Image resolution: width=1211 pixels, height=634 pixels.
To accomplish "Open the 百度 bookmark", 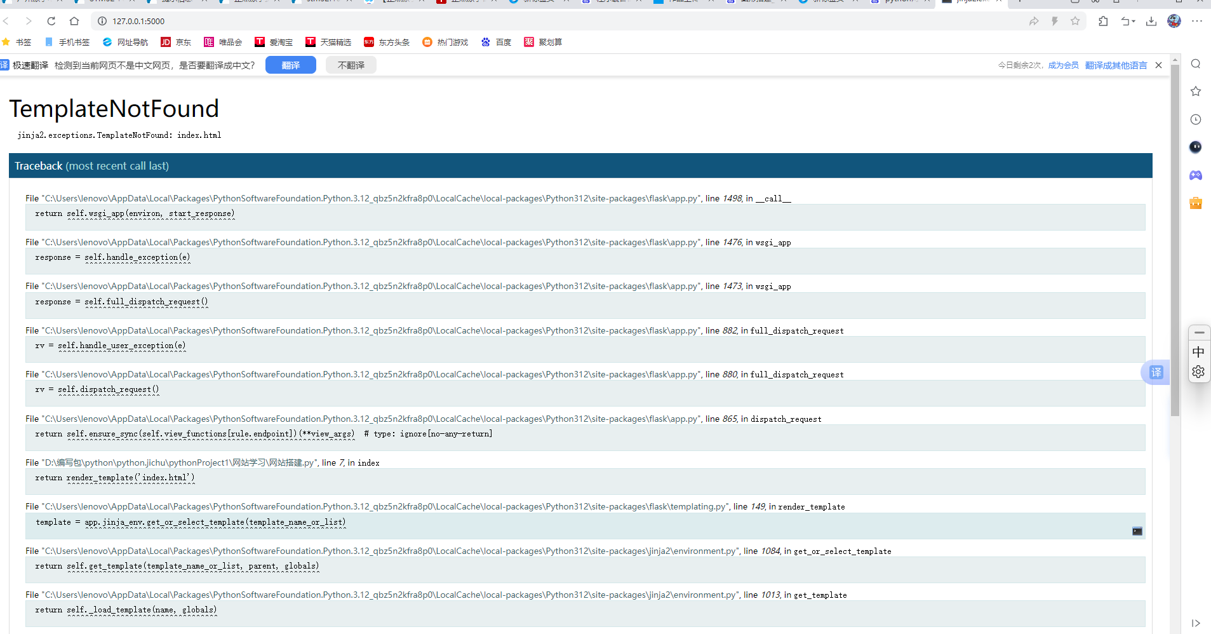I will (x=496, y=42).
